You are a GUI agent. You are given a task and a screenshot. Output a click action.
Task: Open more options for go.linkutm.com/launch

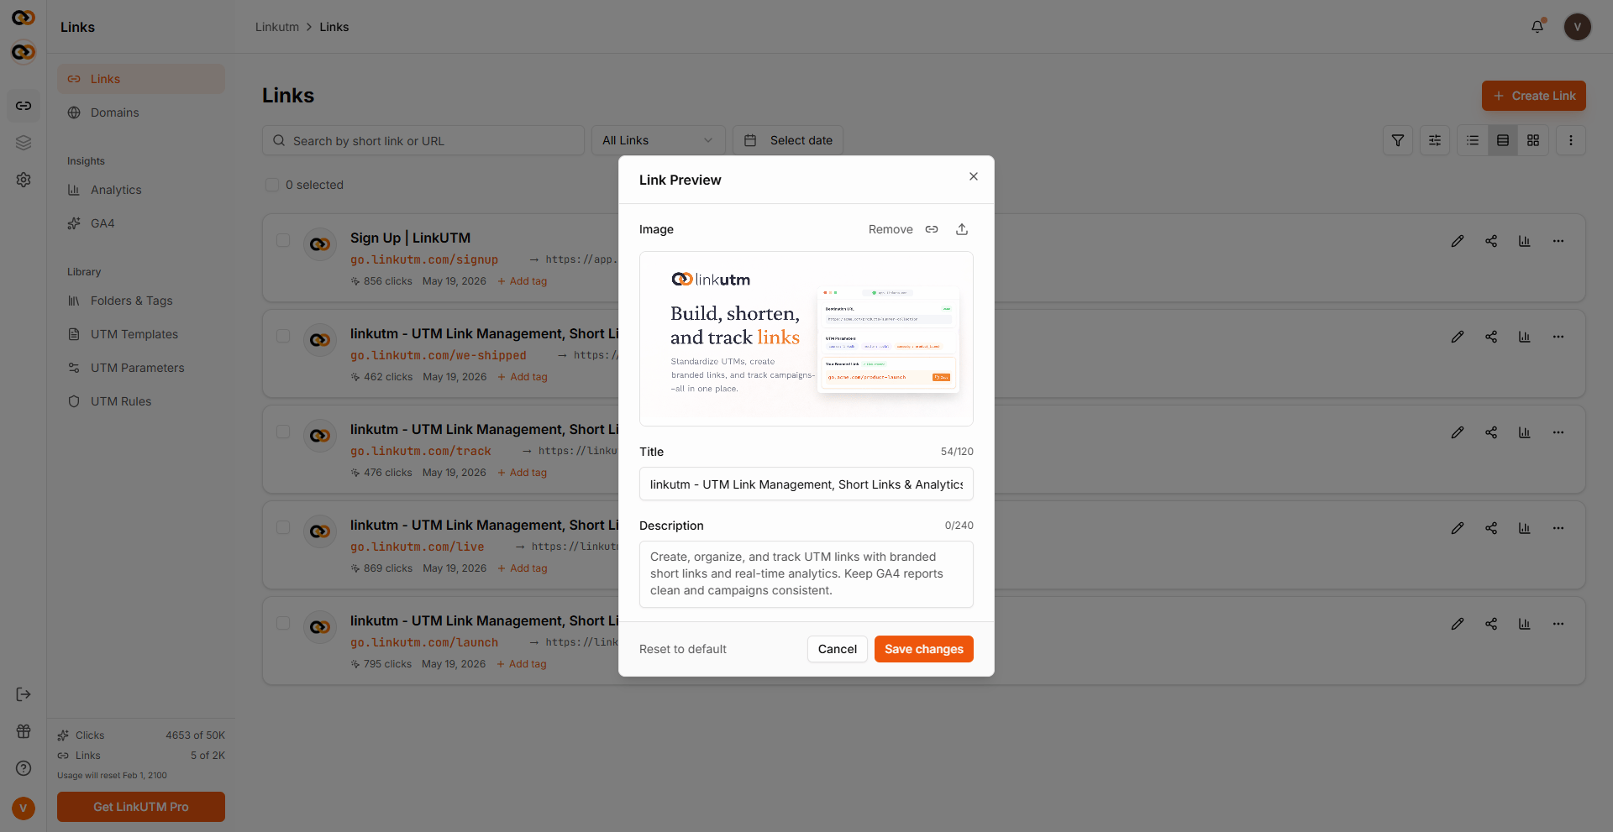point(1558,624)
